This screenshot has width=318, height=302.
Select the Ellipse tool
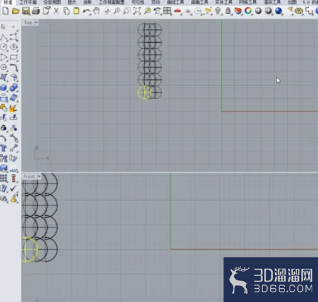point(14,47)
